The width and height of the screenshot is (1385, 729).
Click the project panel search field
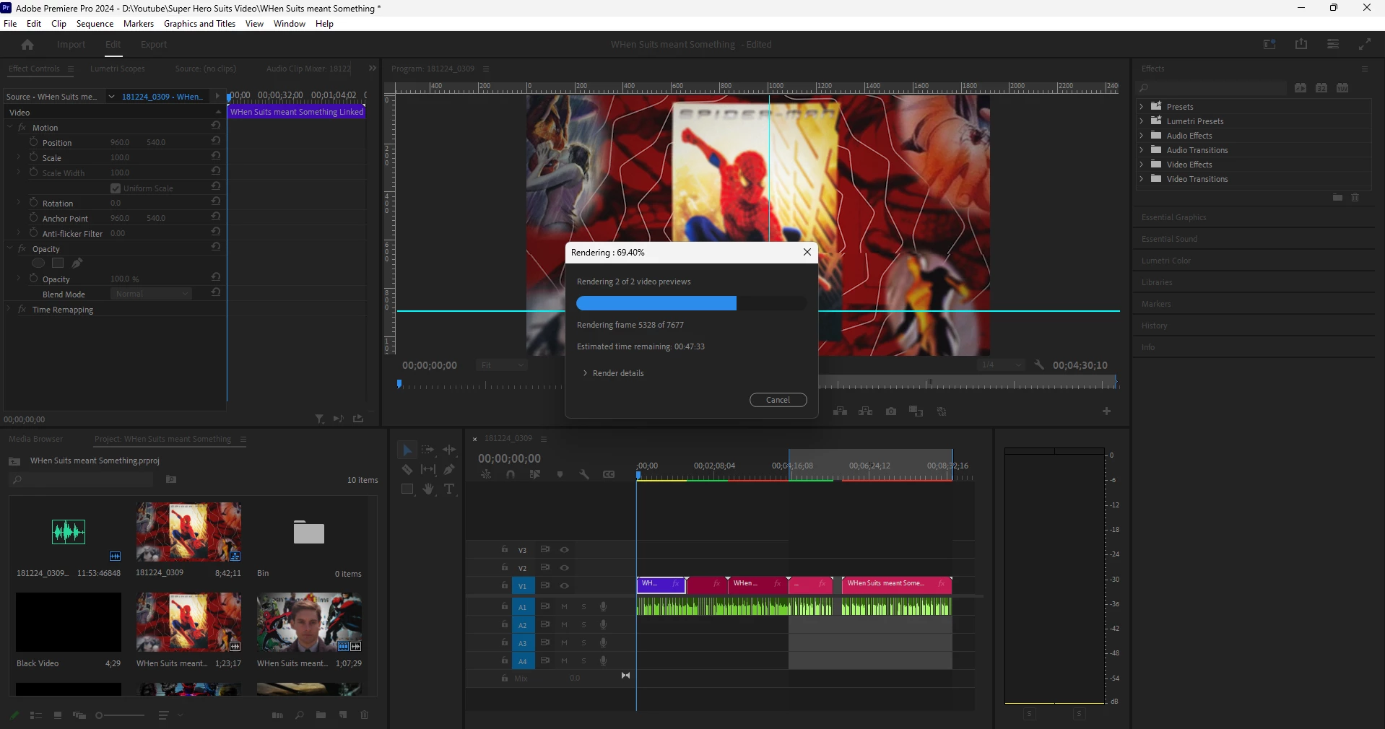click(82, 479)
